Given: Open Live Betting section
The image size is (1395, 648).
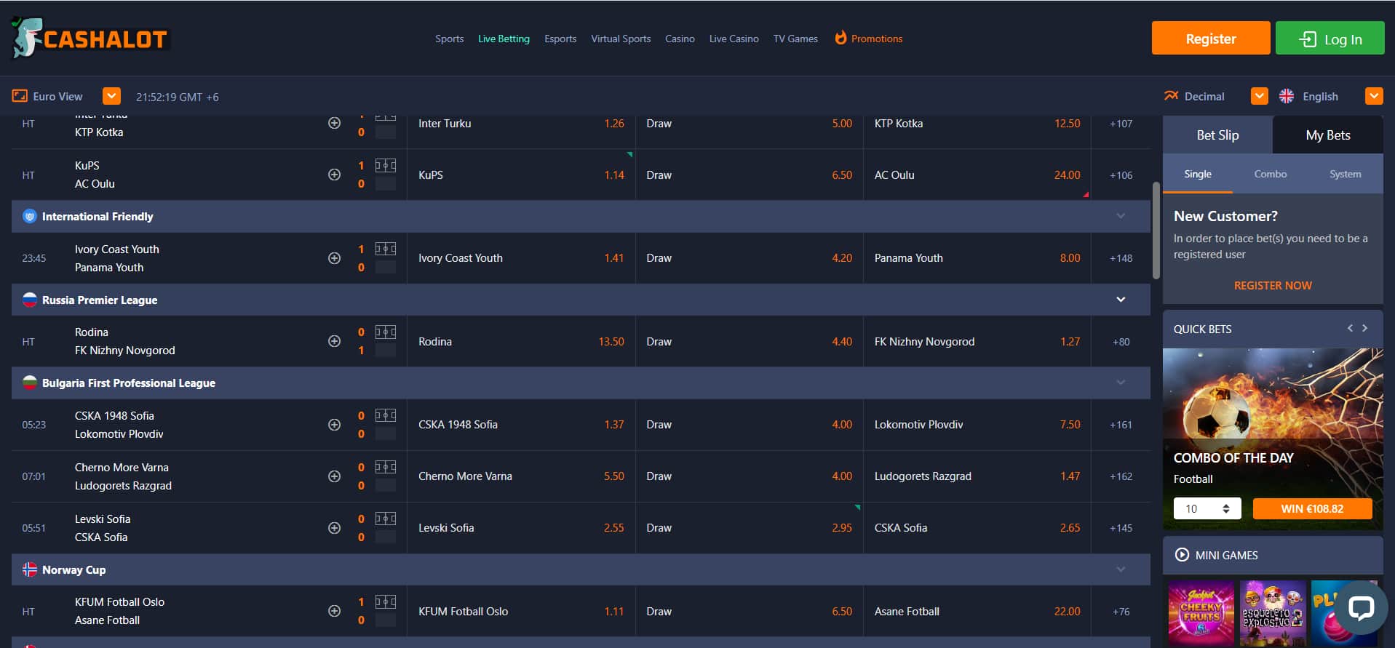Looking at the screenshot, I should click(x=504, y=39).
